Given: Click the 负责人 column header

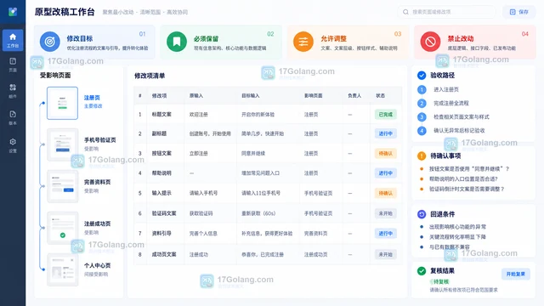Looking at the screenshot, I should [354, 95].
